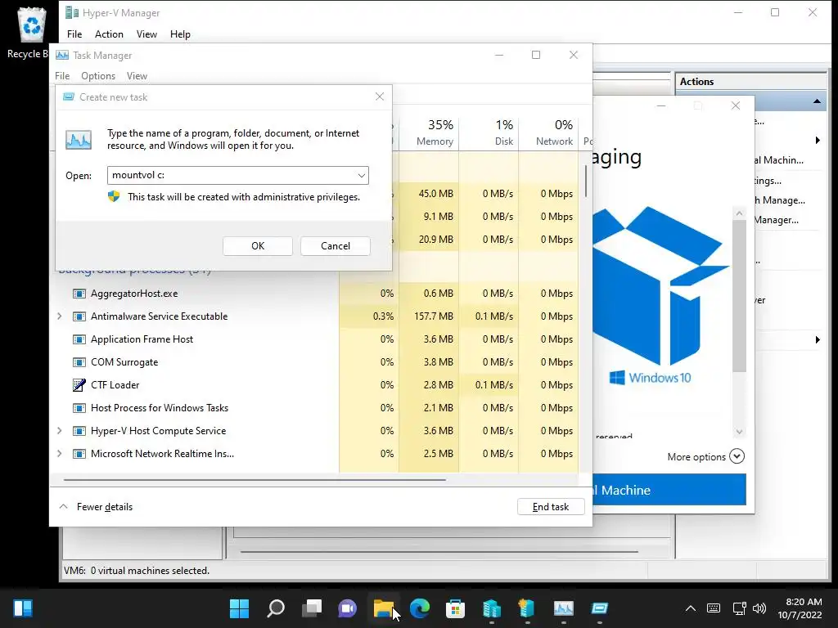Sort processes by Memory column

coord(429,133)
